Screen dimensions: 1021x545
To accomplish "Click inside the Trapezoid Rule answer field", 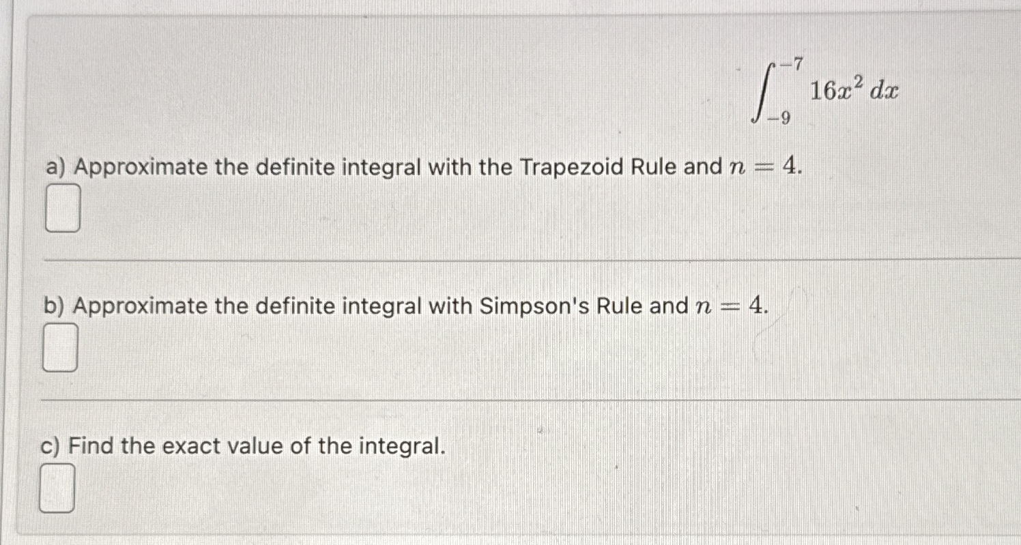I will coord(62,208).
